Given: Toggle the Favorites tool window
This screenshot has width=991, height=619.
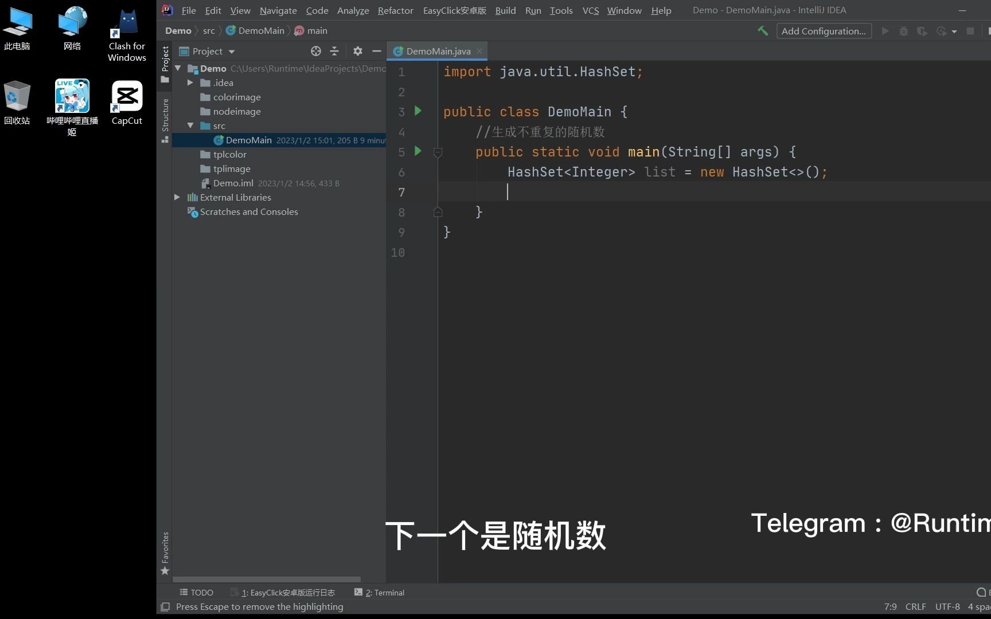Looking at the screenshot, I should (x=165, y=549).
